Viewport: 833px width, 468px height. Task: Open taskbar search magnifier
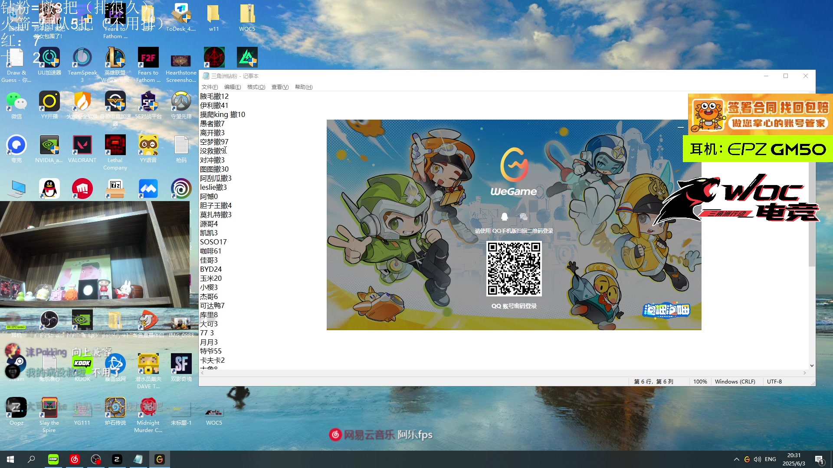coord(31,459)
